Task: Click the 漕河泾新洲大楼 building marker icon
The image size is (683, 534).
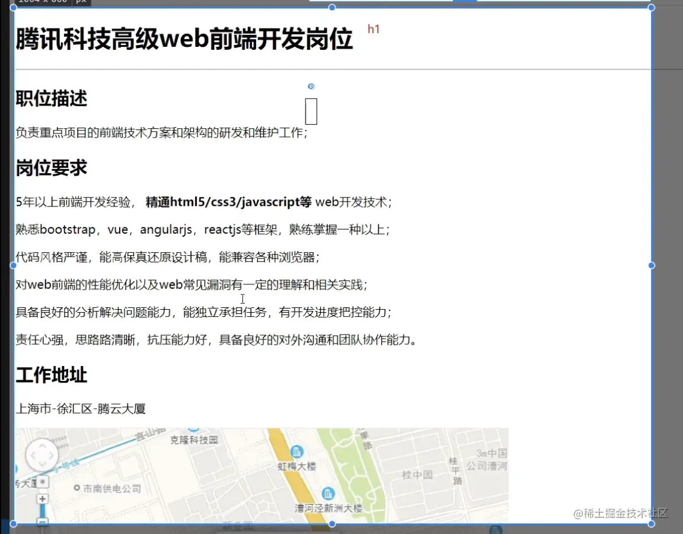Action: (x=328, y=494)
